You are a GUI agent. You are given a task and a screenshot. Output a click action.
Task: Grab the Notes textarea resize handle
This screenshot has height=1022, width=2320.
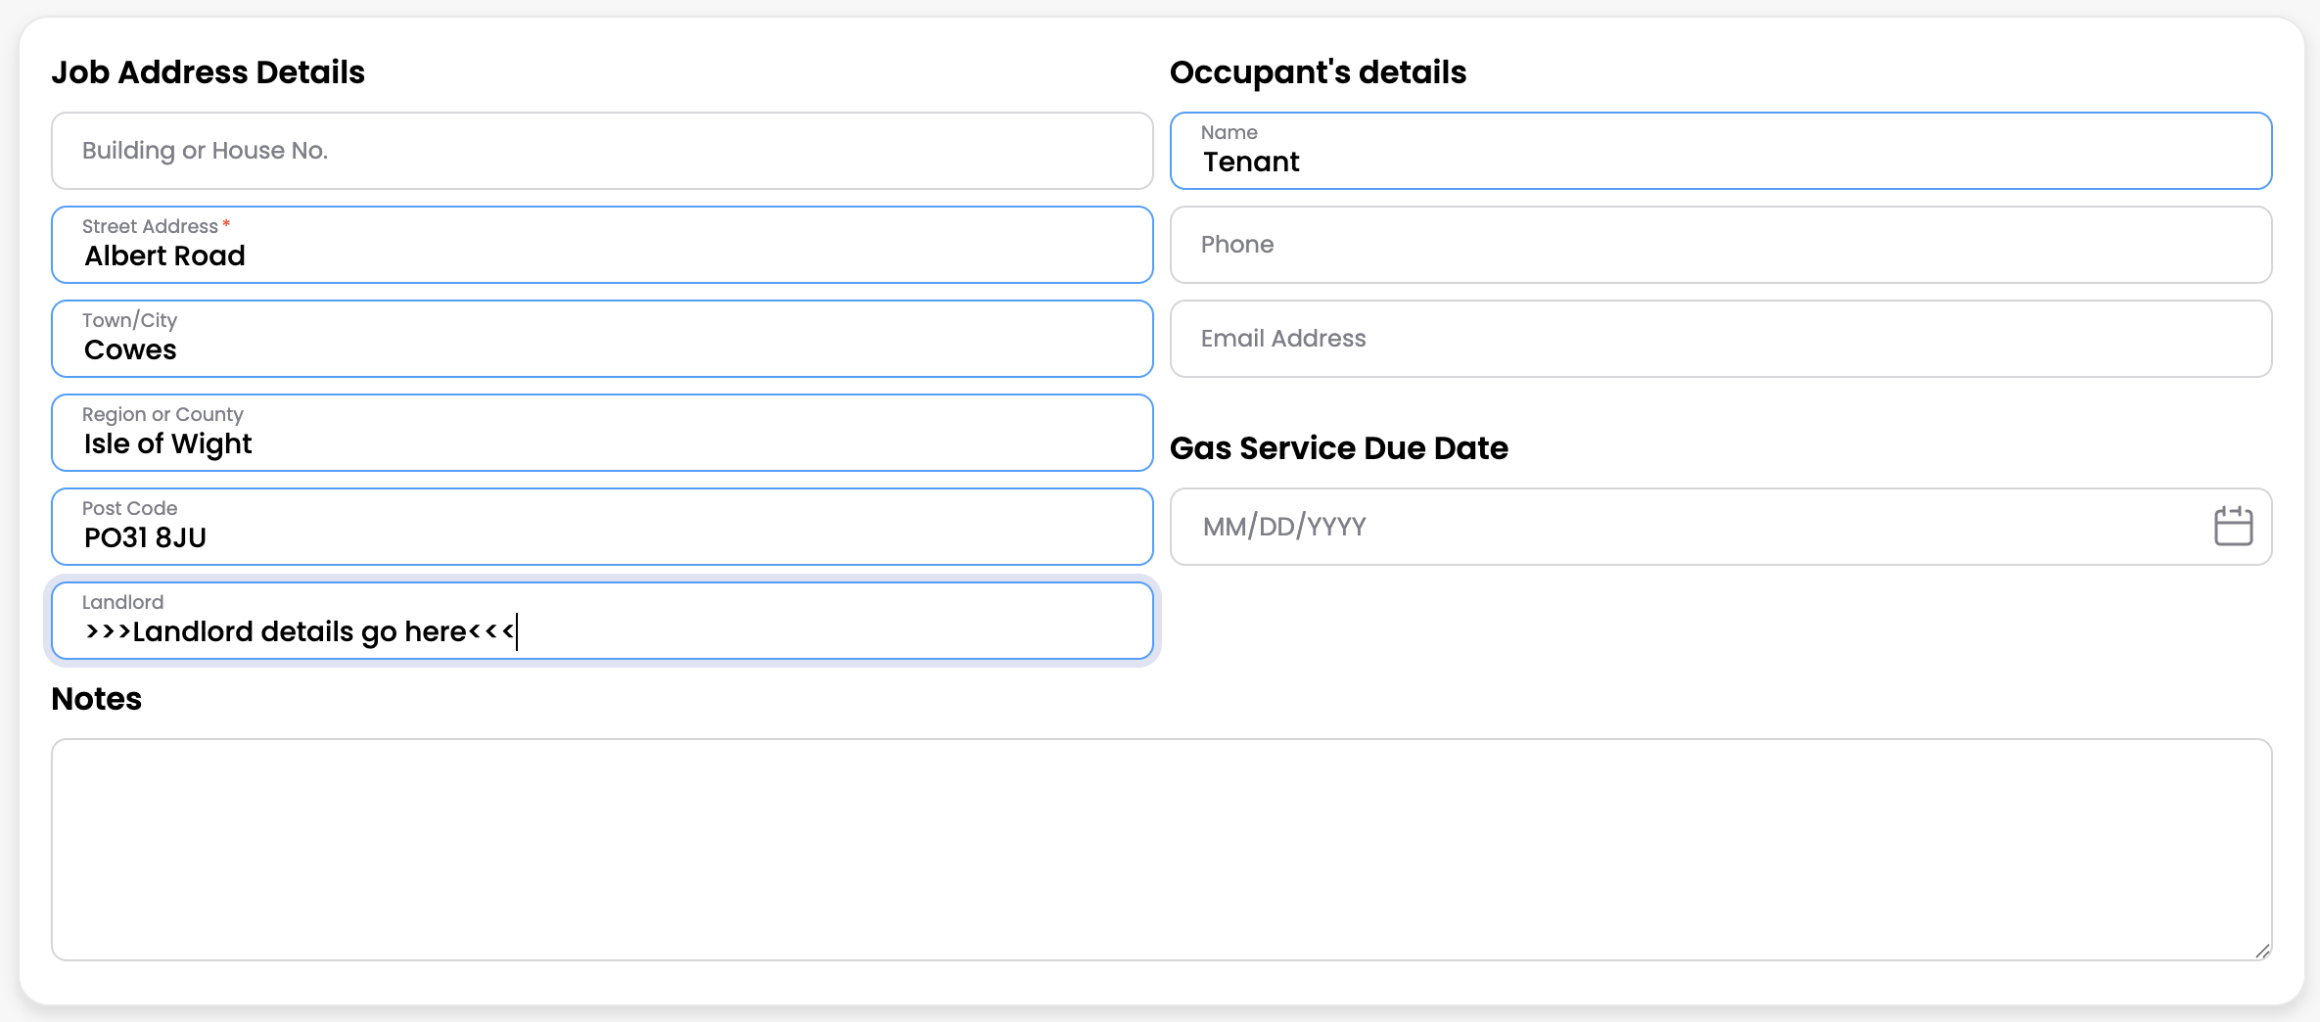click(x=2262, y=951)
